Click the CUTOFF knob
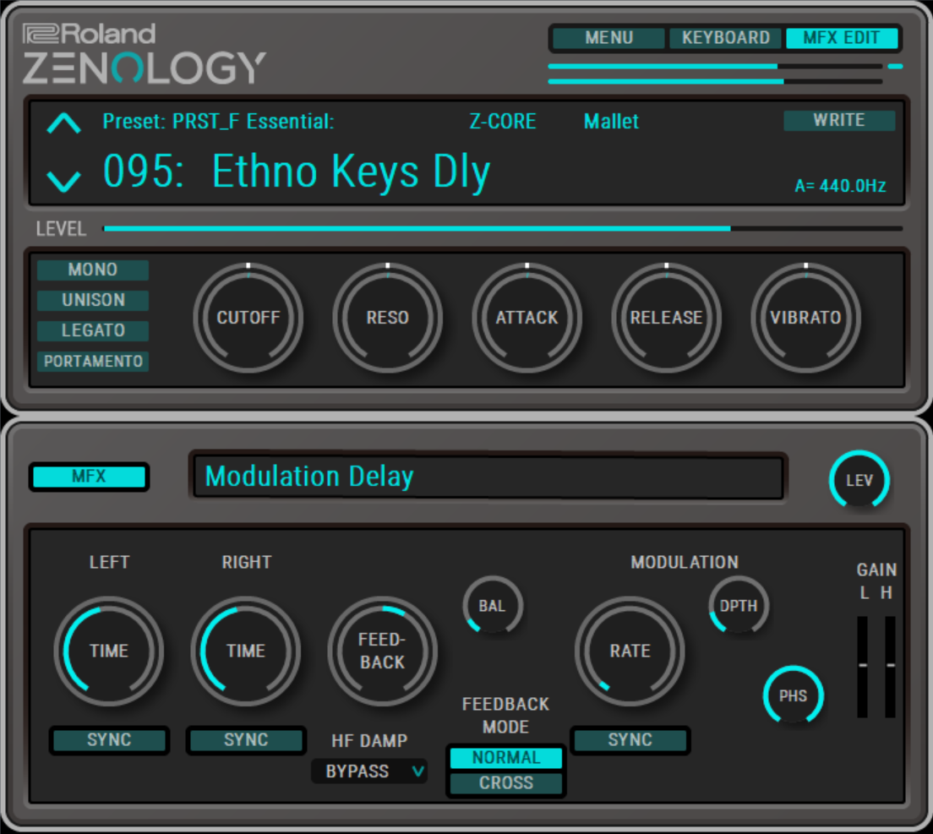This screenshot has height=834, width=933. [248, 318]
